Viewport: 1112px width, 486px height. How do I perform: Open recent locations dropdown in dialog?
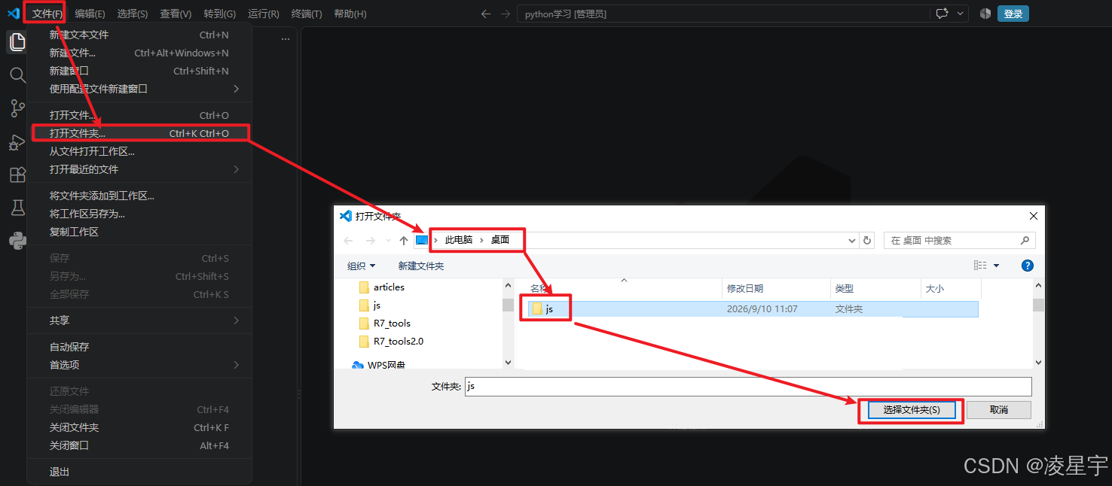point(388,241)
